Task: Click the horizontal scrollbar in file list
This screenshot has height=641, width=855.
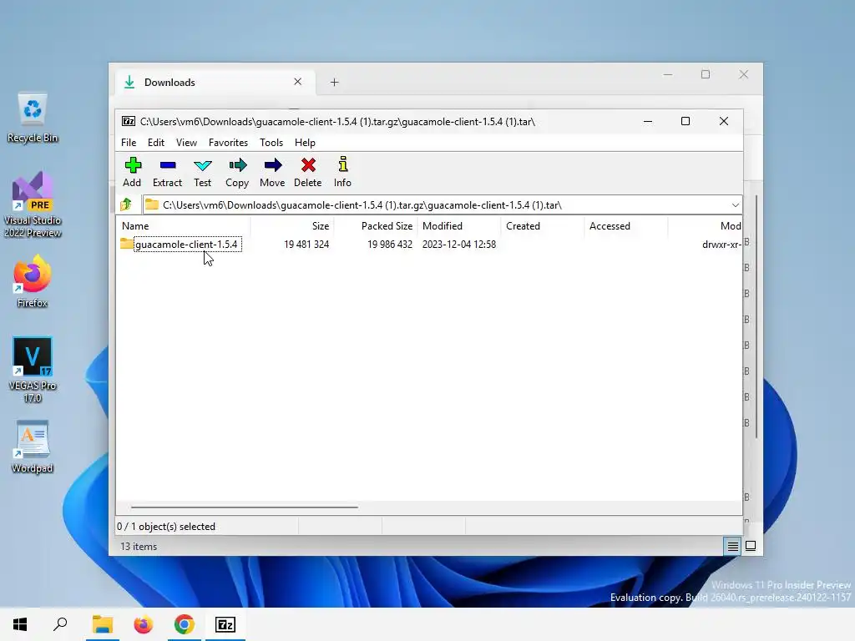Action: coord(245,507)
